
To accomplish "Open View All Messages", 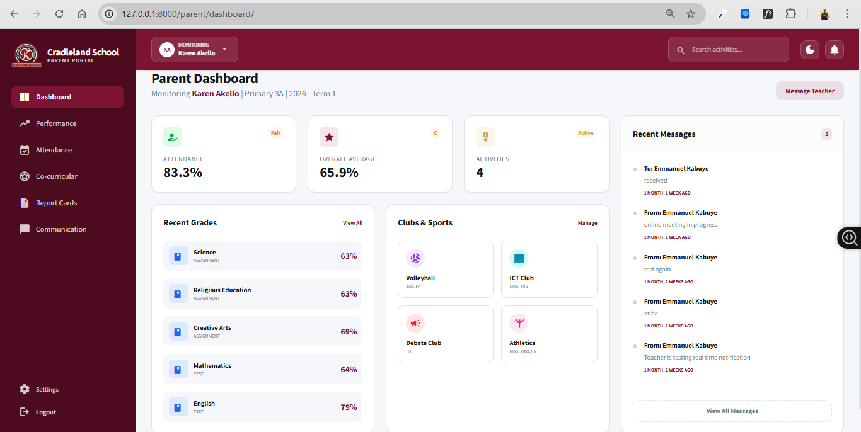I will pos(732,411).
